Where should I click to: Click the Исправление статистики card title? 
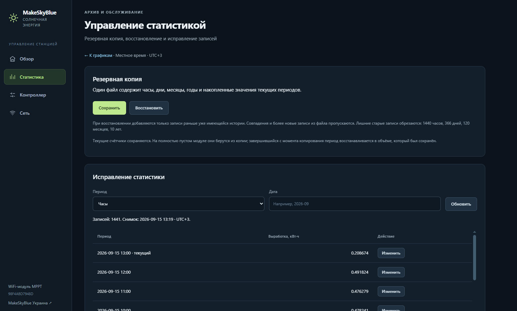pos(129,177)
